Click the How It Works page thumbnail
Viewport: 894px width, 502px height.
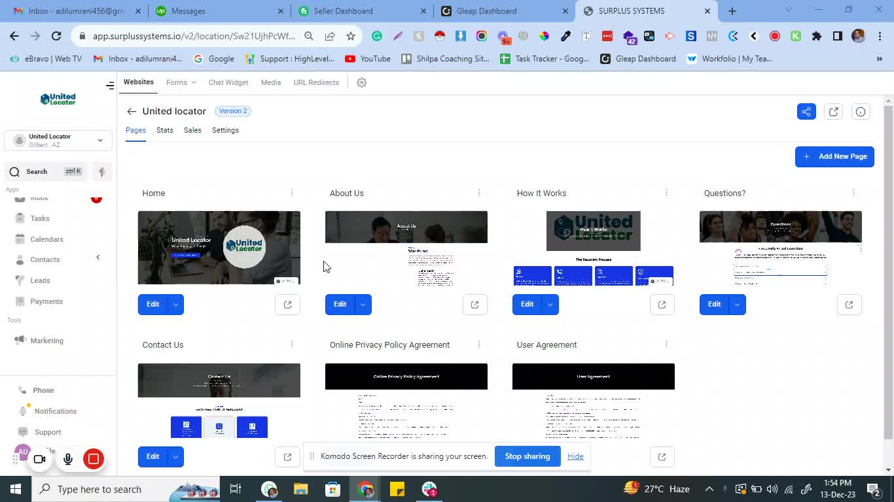593,248
